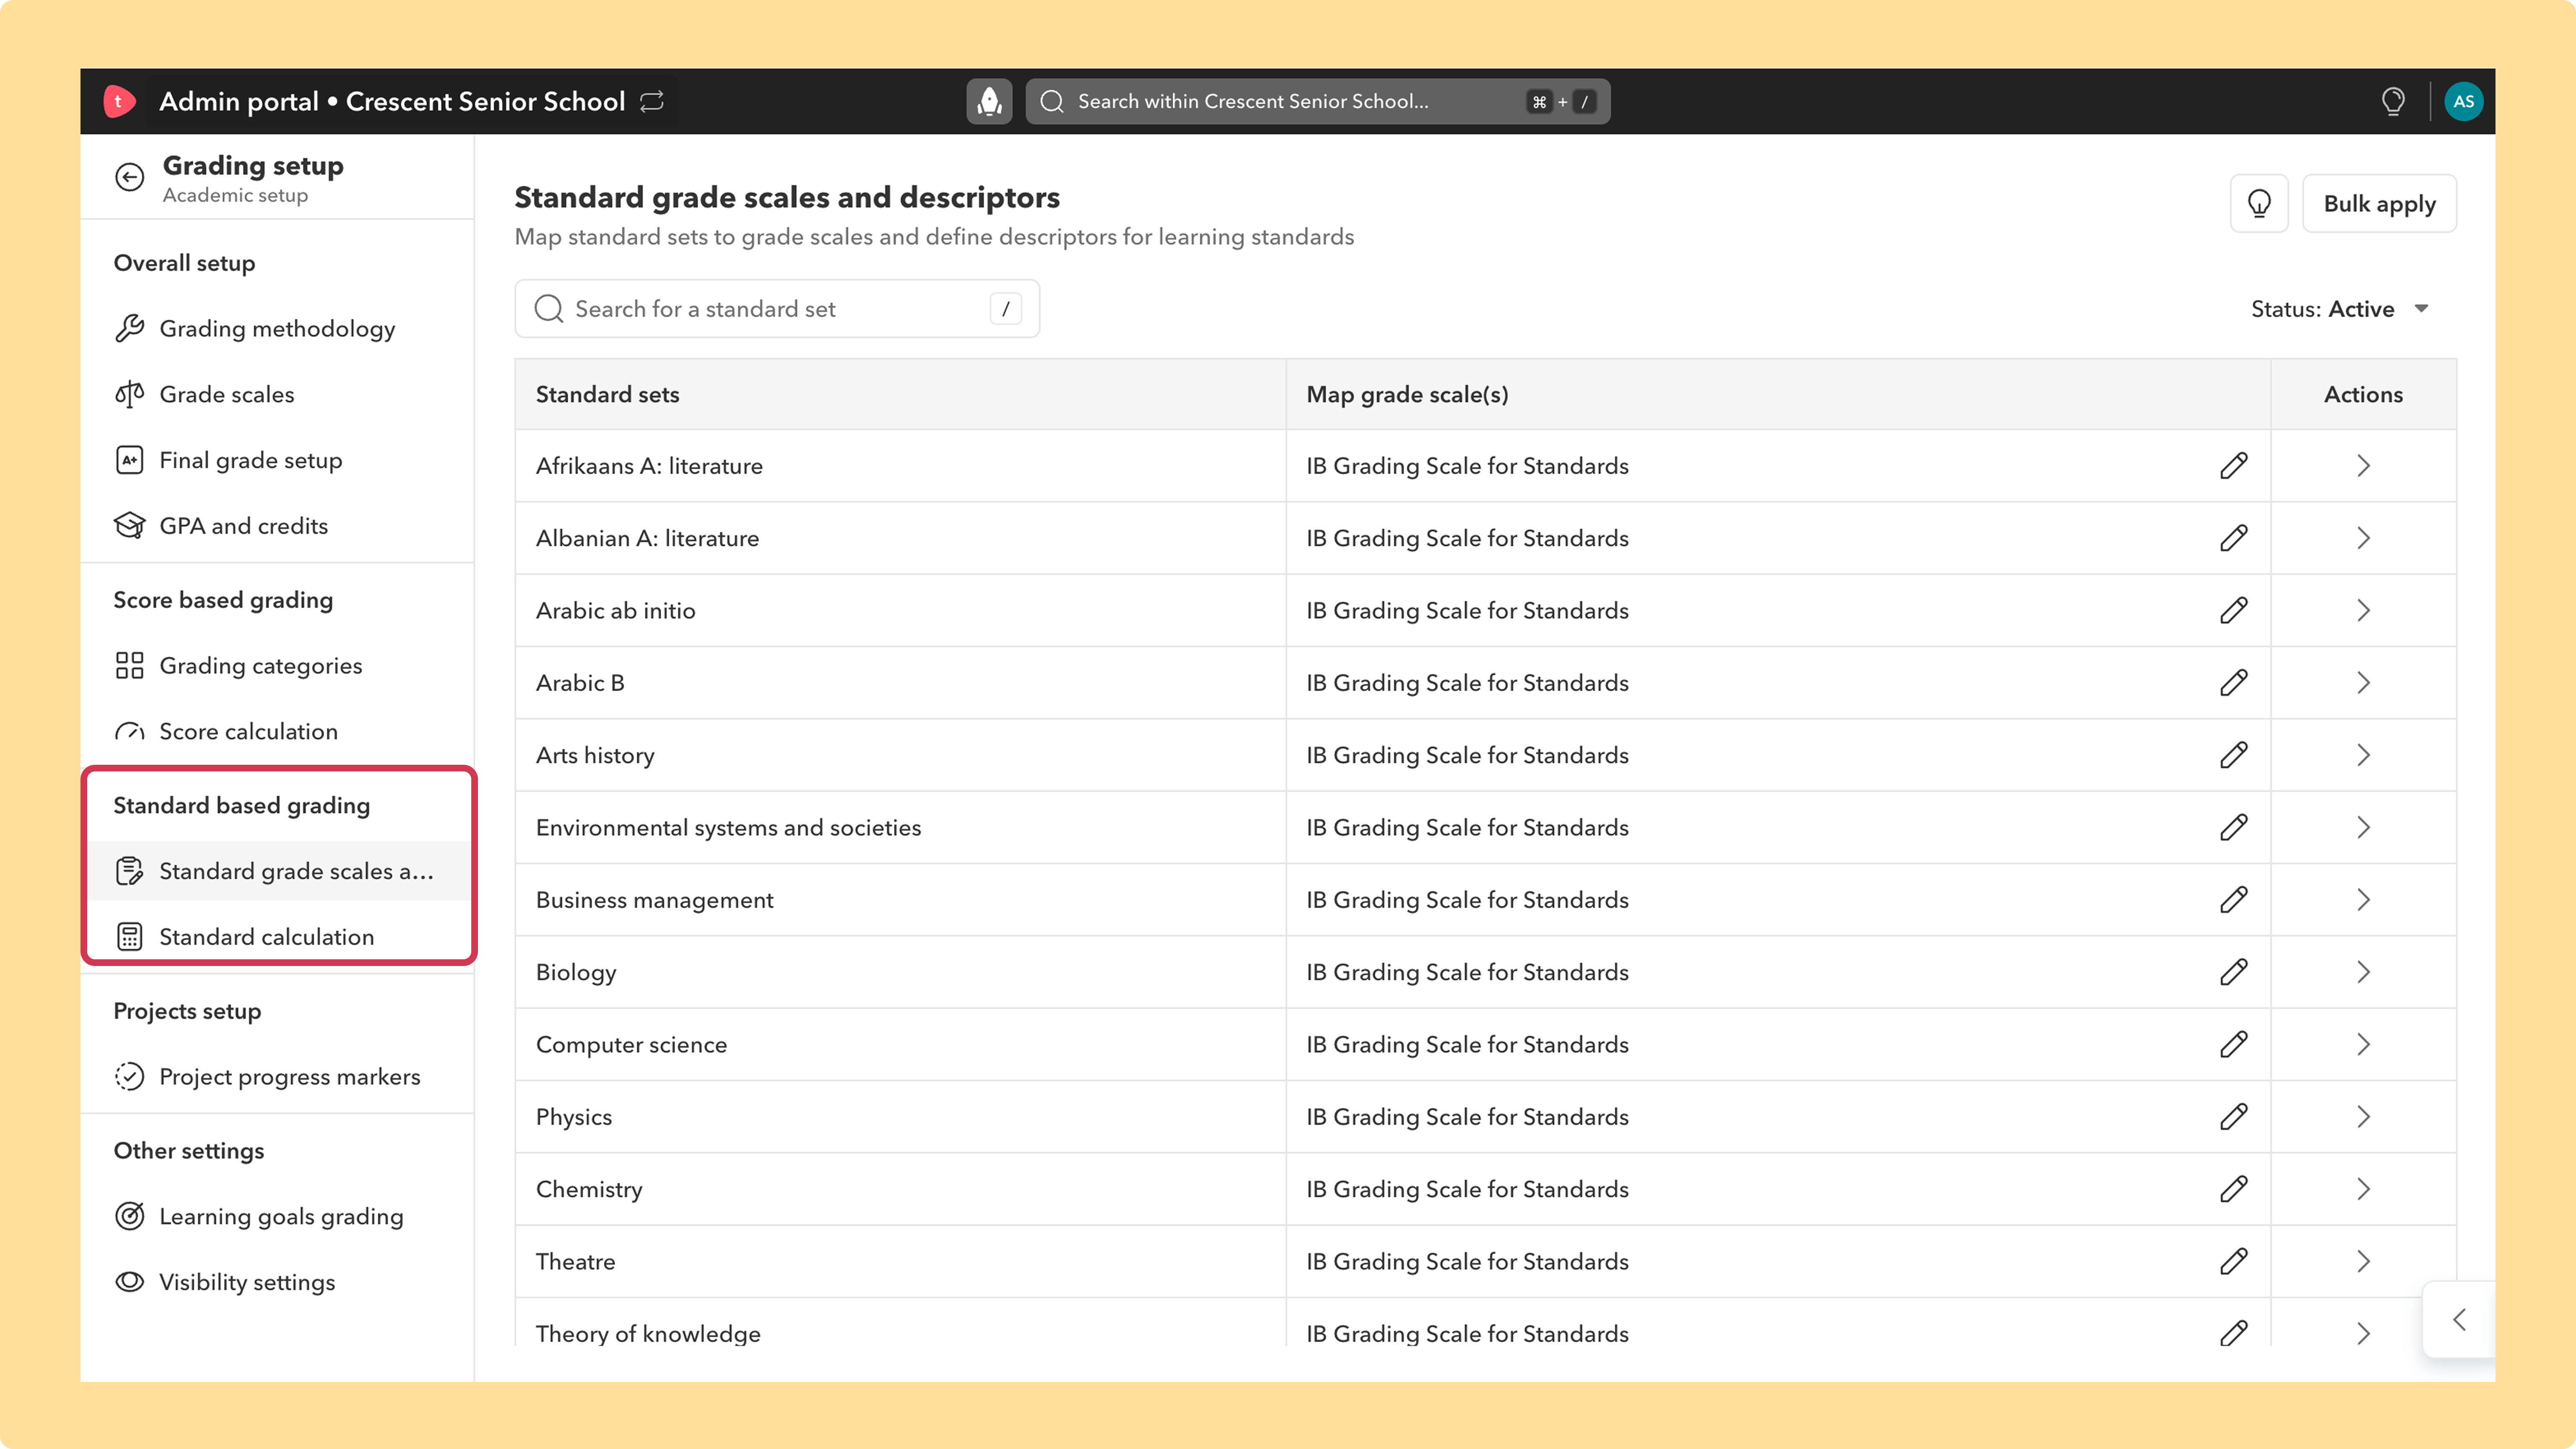2576x1449 pixels.
Task: Edit grade scale for Computer science
Action: [x=2234, y=1044]
